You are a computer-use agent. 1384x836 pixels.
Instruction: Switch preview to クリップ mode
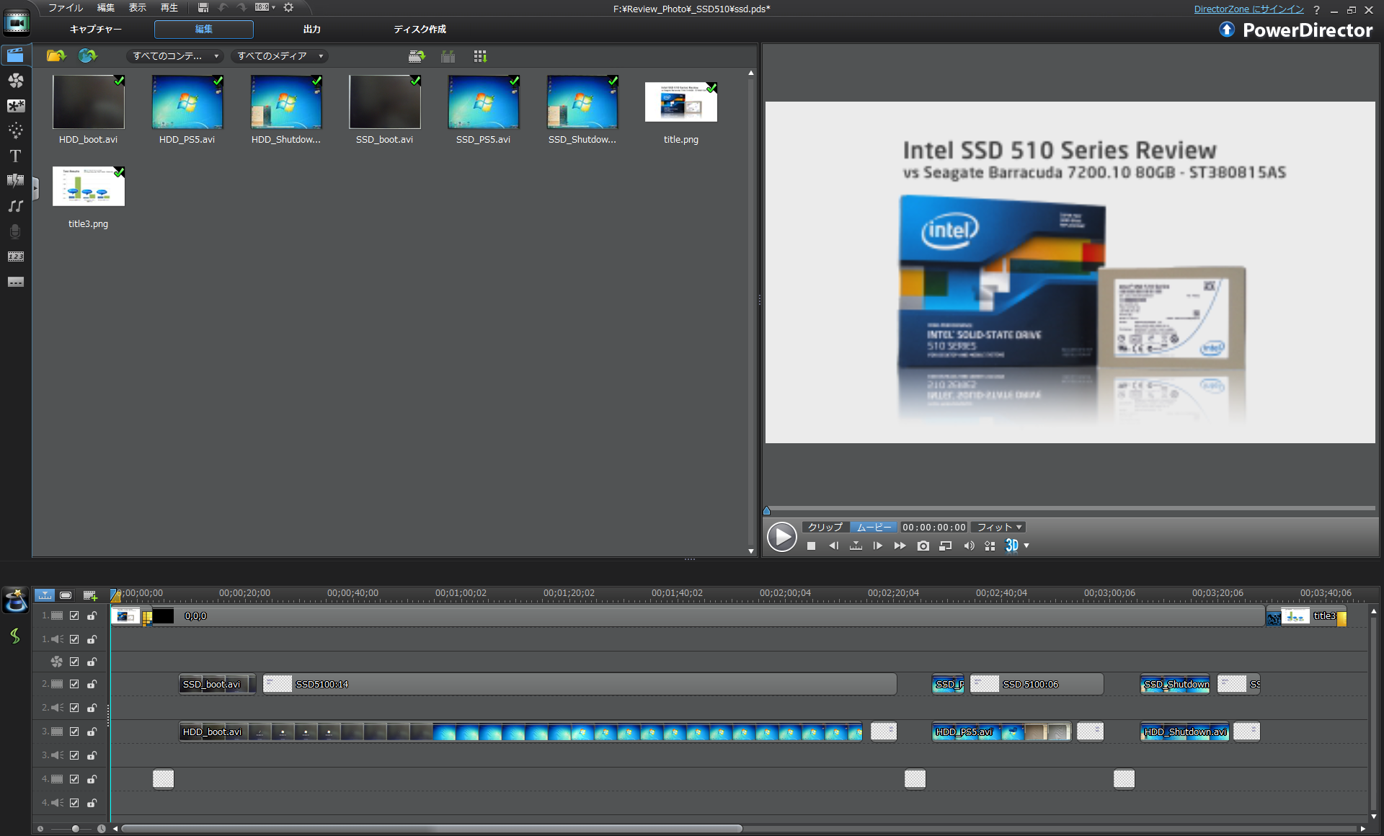pyautogui.click(x=825, y=527)
